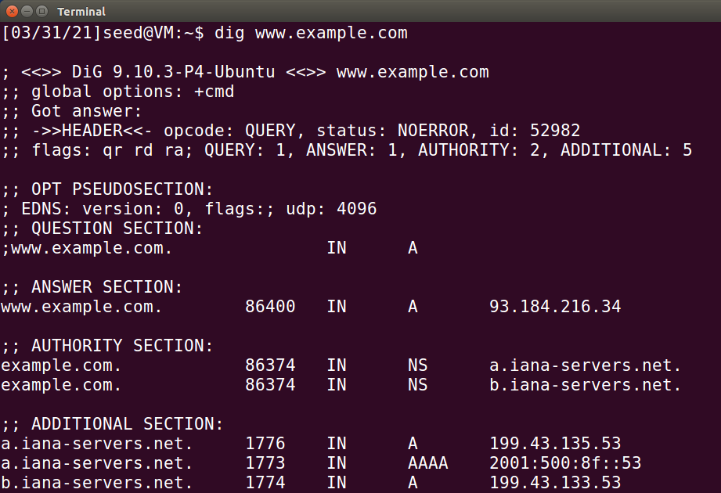721x493 pixels.
Task: Click a.iana-servers.net. in the authority section
Action: 585,365
